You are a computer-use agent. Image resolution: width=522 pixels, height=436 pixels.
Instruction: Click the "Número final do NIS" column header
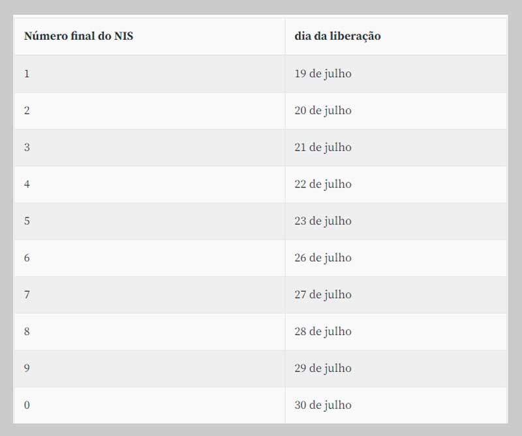click(x=78, y=37)
